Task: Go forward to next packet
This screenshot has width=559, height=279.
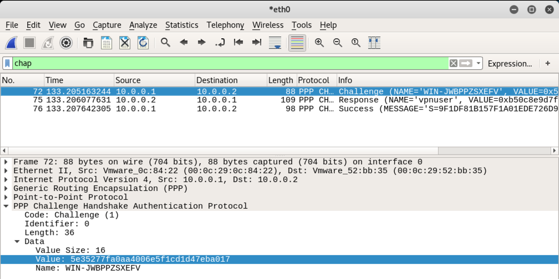Action: (202, 43)
